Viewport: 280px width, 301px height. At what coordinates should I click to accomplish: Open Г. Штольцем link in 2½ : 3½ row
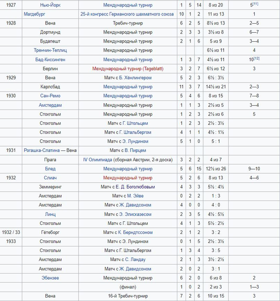[x=135, y=123]
